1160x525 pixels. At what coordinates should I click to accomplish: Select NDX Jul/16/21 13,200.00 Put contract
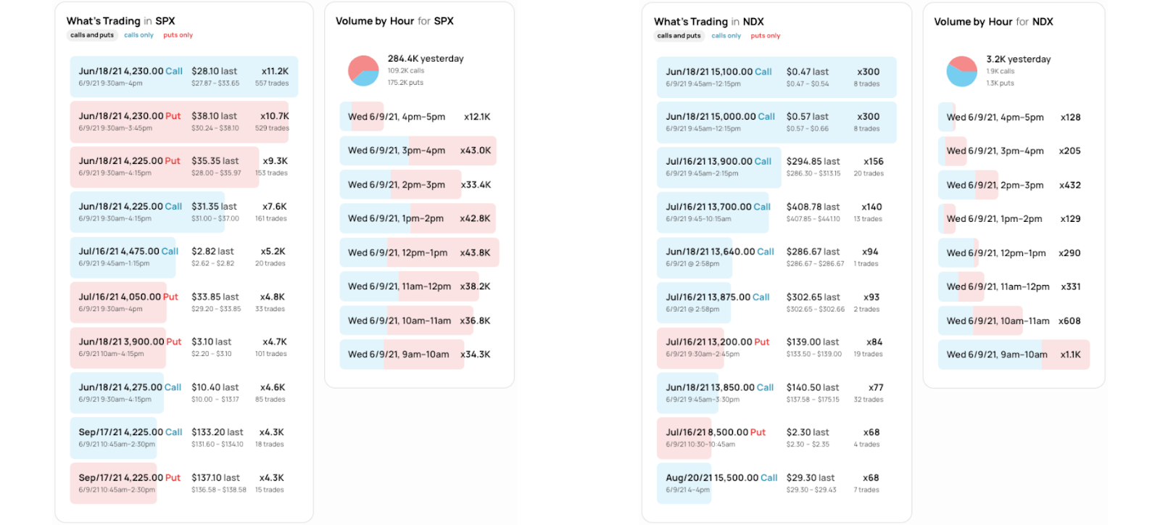click(776, 347)
